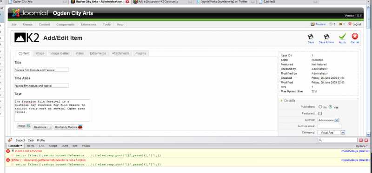Switch to the Image Gallery tab

(x=60, y=53)
